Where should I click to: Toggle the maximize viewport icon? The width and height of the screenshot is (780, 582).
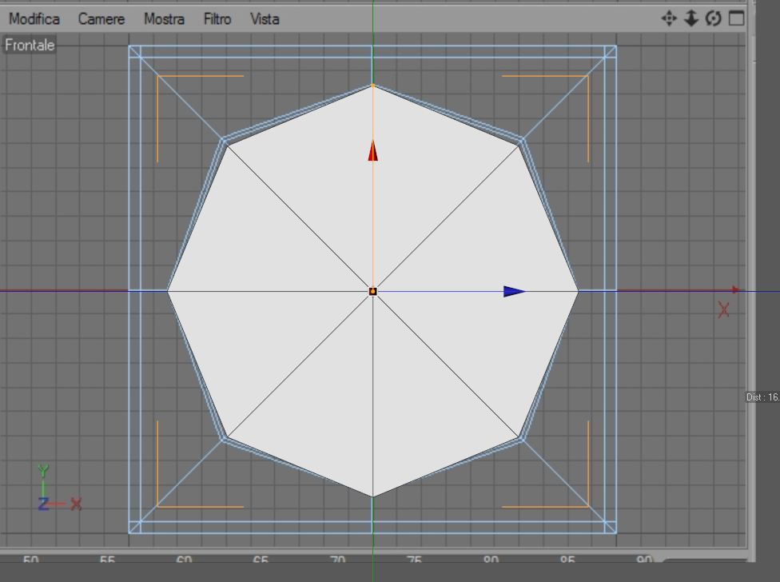736,18
